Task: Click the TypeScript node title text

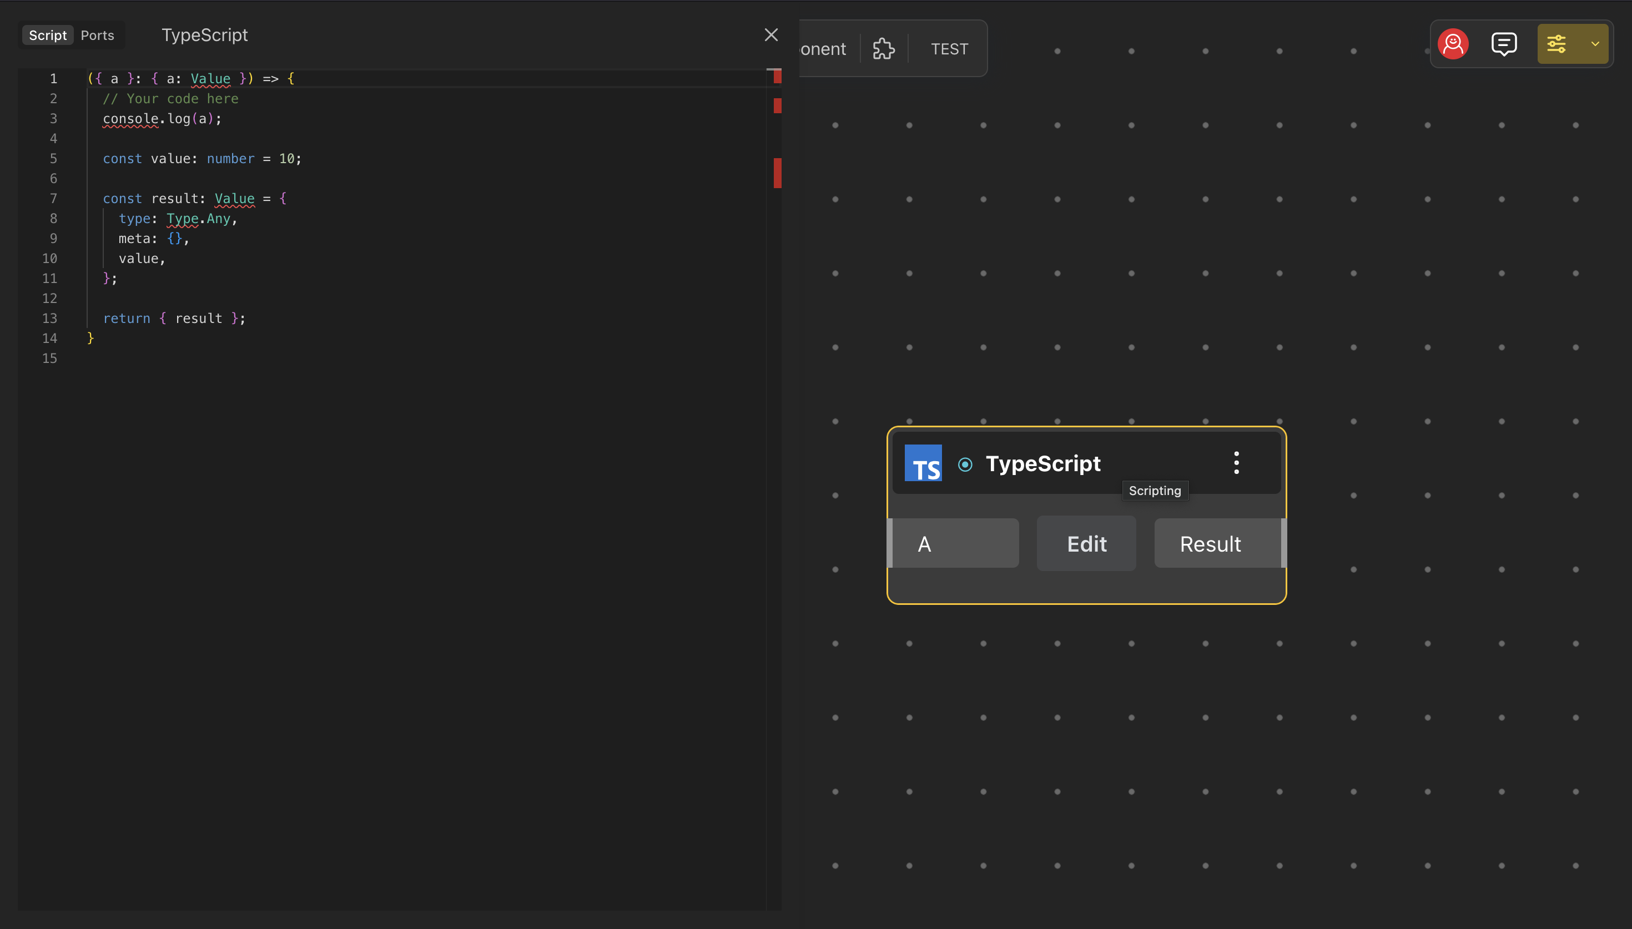Action: 1042,464
